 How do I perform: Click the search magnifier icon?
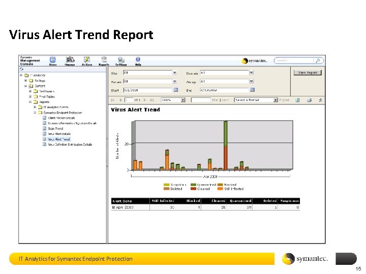pyautogui.click(x=318, y=60)
